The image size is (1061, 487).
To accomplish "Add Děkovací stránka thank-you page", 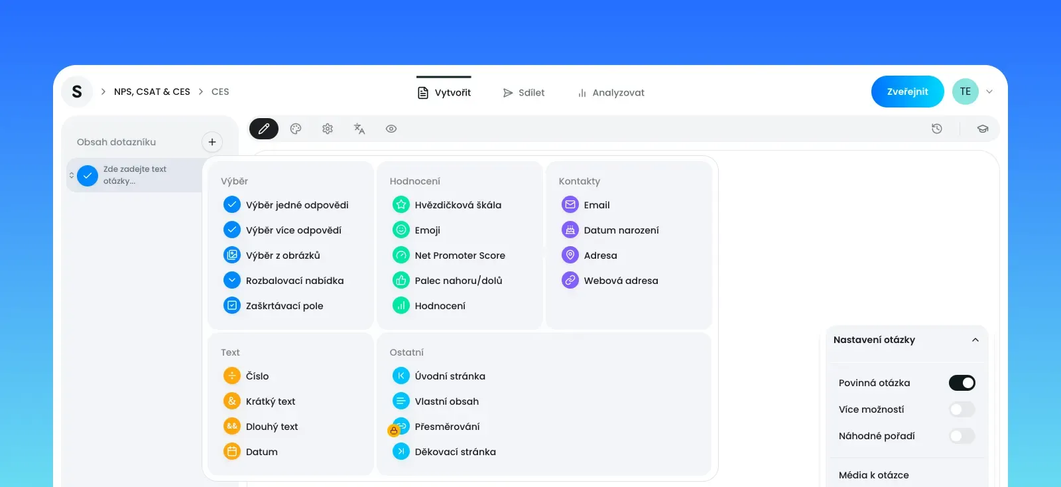I will [445, 451].
